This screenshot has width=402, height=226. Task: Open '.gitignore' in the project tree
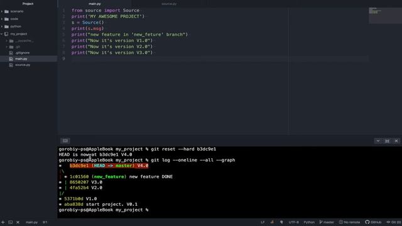tap(22, 53)
